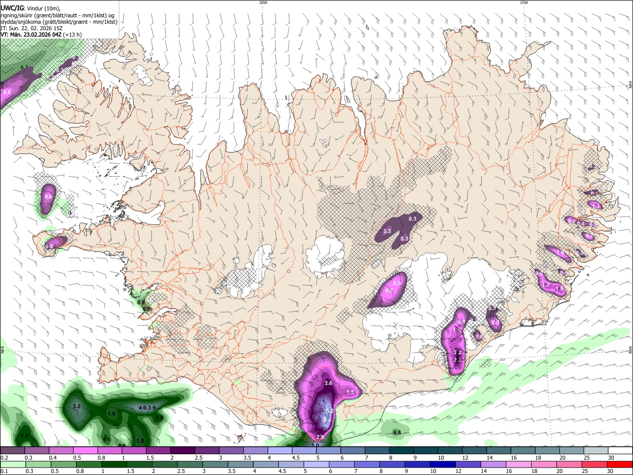Viewport: 633px width, 475px height.
Task: Click the UWC/IG title label
Action: coord(11,8)
